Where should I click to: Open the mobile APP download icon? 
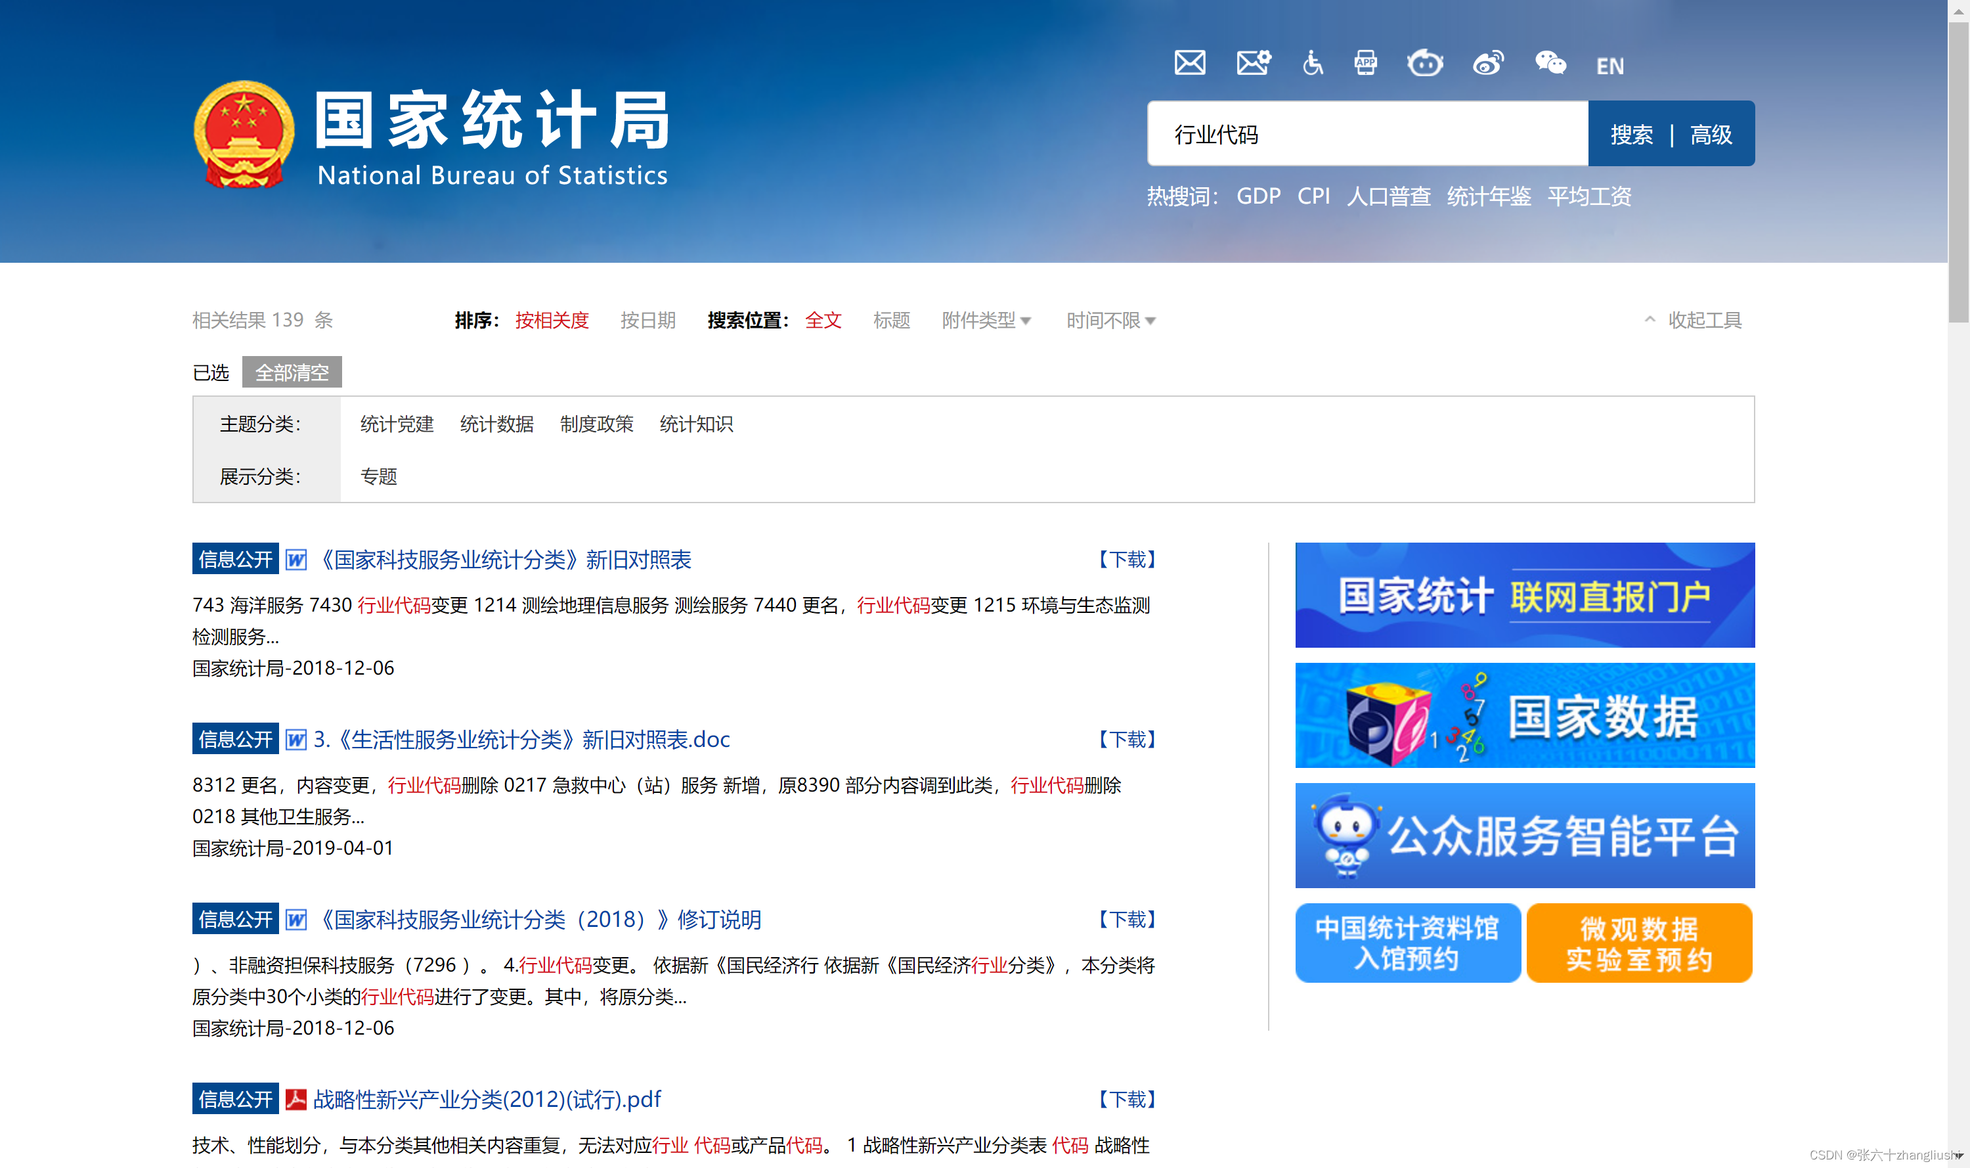tap(1366, 63)
